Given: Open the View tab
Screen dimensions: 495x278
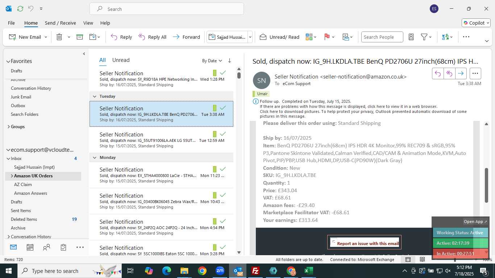Looking at the screenshot, I should [x=88, y=23].
